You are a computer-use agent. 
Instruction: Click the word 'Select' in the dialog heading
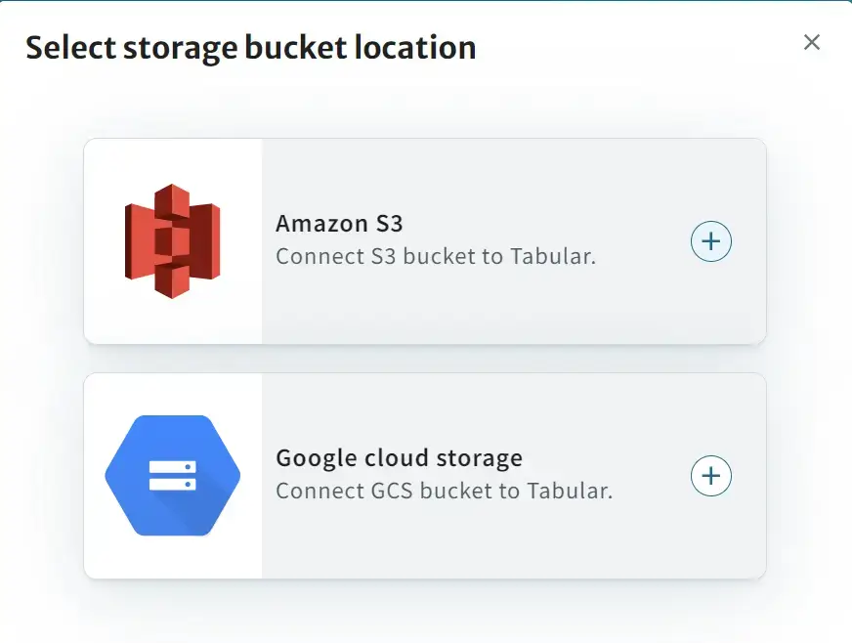pos(70,48)
